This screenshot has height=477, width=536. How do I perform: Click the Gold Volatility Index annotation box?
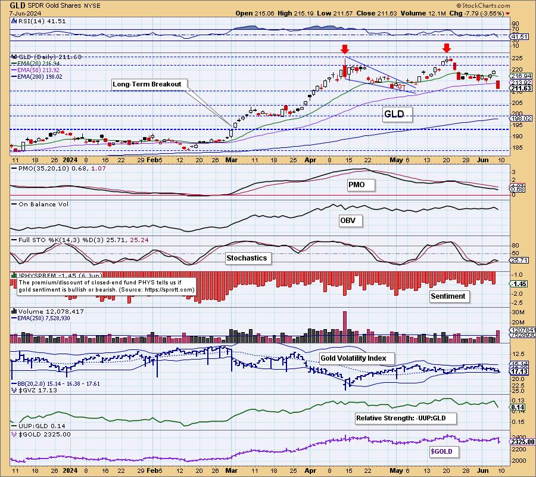click(x=357, y=358)
